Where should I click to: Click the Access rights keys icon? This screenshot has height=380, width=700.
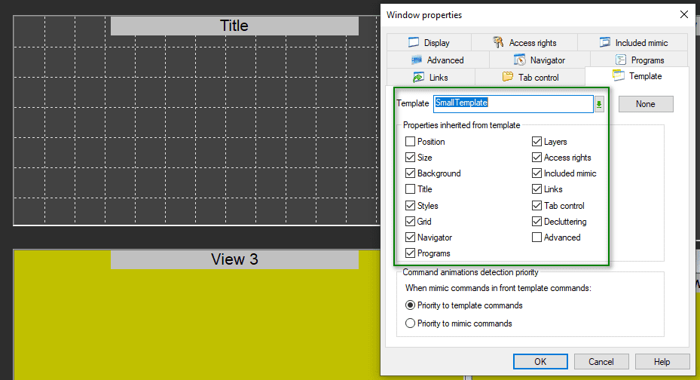click(x=498, y=43)
